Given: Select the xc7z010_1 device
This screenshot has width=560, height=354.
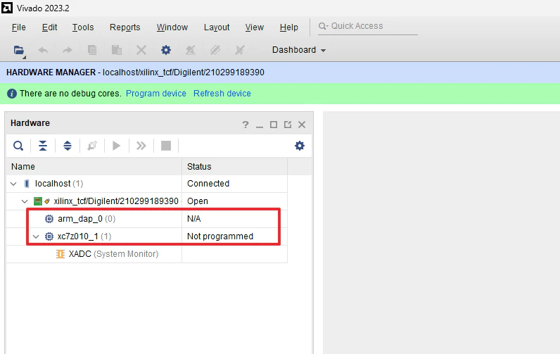Looking at the screenshot, I should coord(84,236).
